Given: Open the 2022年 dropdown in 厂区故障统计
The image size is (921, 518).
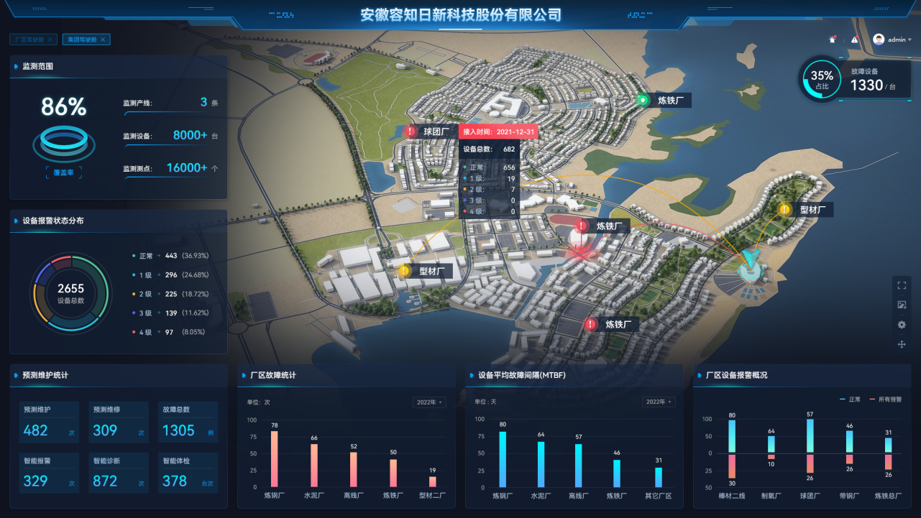Looking at the screenshot, I should pos(429,402).
